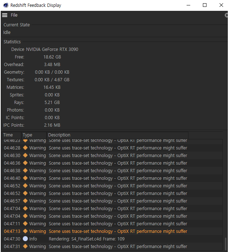The width and height of the screenshot is (230, 252).
Task: Click the IPC Points value 2.16 MB
Action: tap(52, 125)
